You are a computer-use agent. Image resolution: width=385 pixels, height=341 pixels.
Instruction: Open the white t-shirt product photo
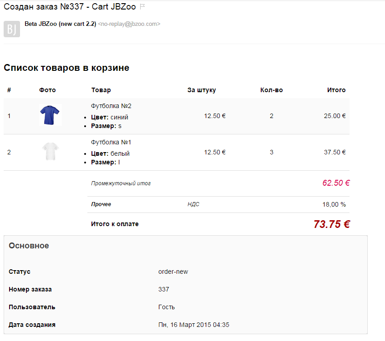(x=51, y=151)
